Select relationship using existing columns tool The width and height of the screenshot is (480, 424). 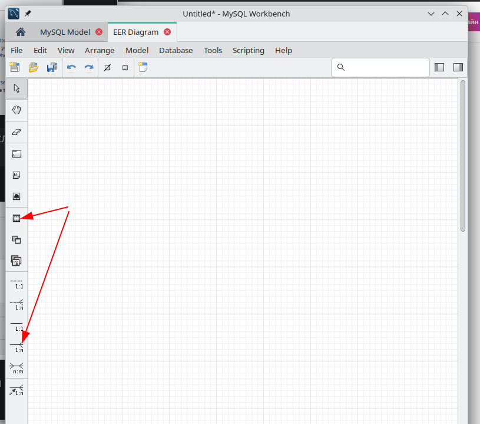16,390
